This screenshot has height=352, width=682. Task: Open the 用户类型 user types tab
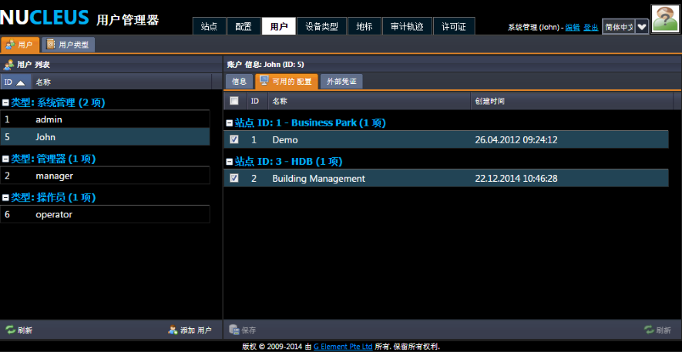[68, 45]
